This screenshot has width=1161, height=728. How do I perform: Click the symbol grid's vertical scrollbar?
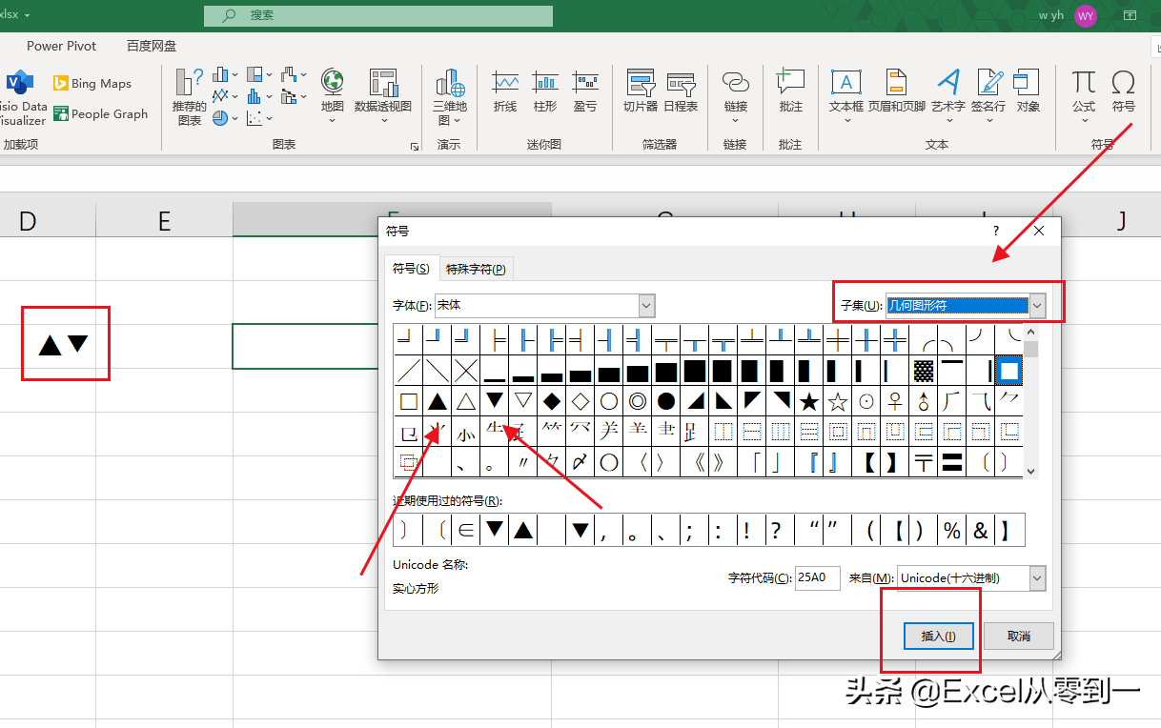[1031, 401]
